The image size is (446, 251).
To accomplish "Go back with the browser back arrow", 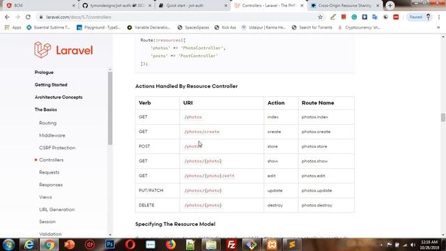I will [x=7, y=17].
